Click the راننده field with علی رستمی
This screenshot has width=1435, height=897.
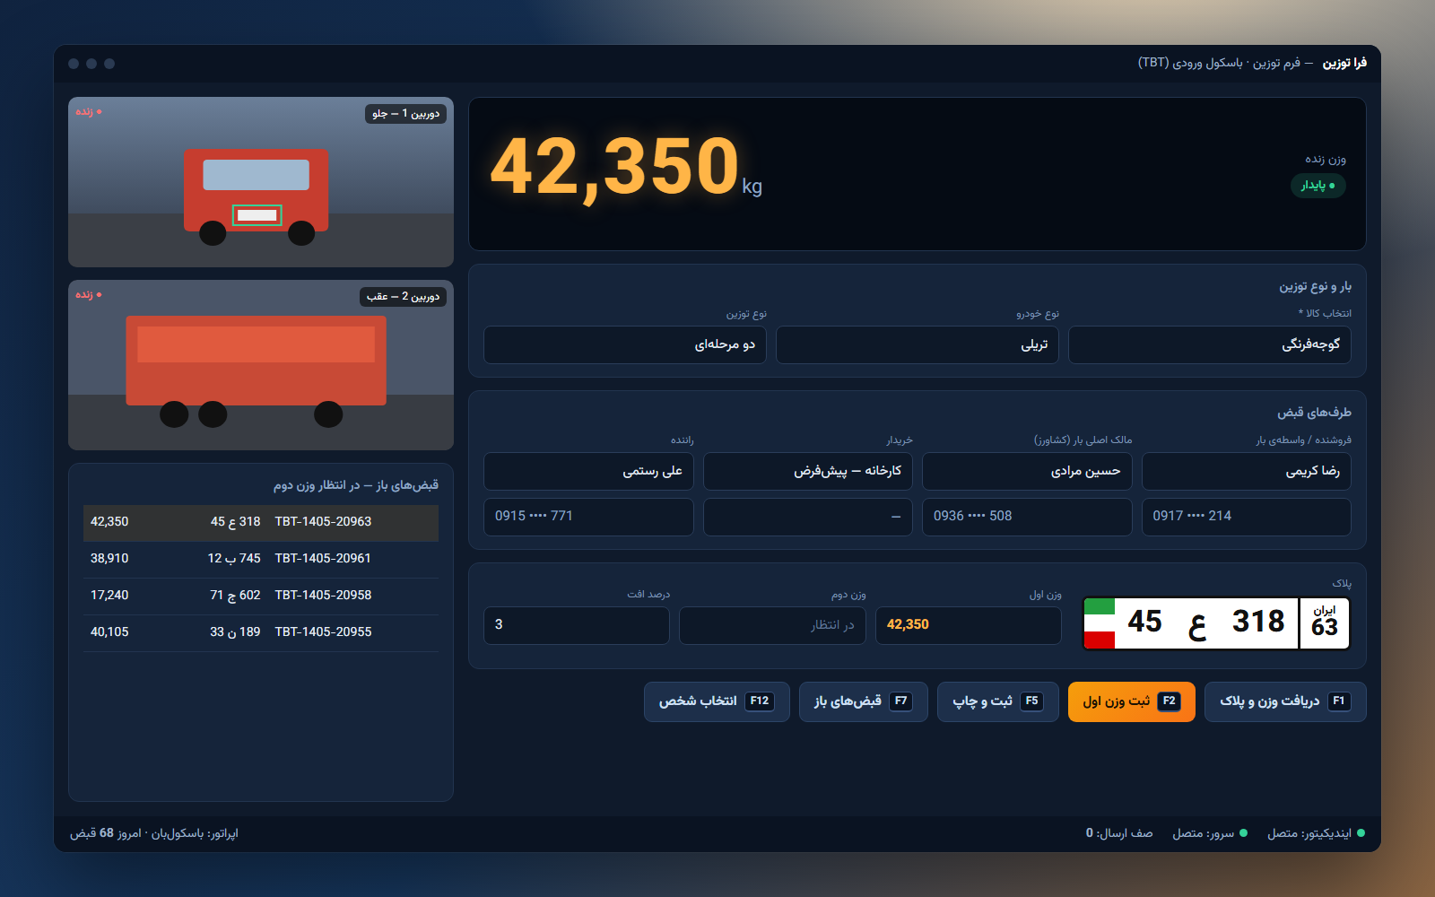588,471
